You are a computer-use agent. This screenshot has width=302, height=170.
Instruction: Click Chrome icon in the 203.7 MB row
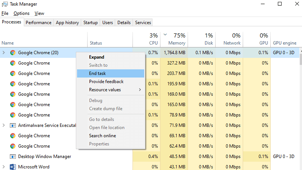13,73
